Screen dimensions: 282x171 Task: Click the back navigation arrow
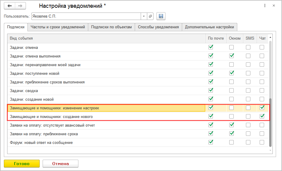tap(10, 6)
